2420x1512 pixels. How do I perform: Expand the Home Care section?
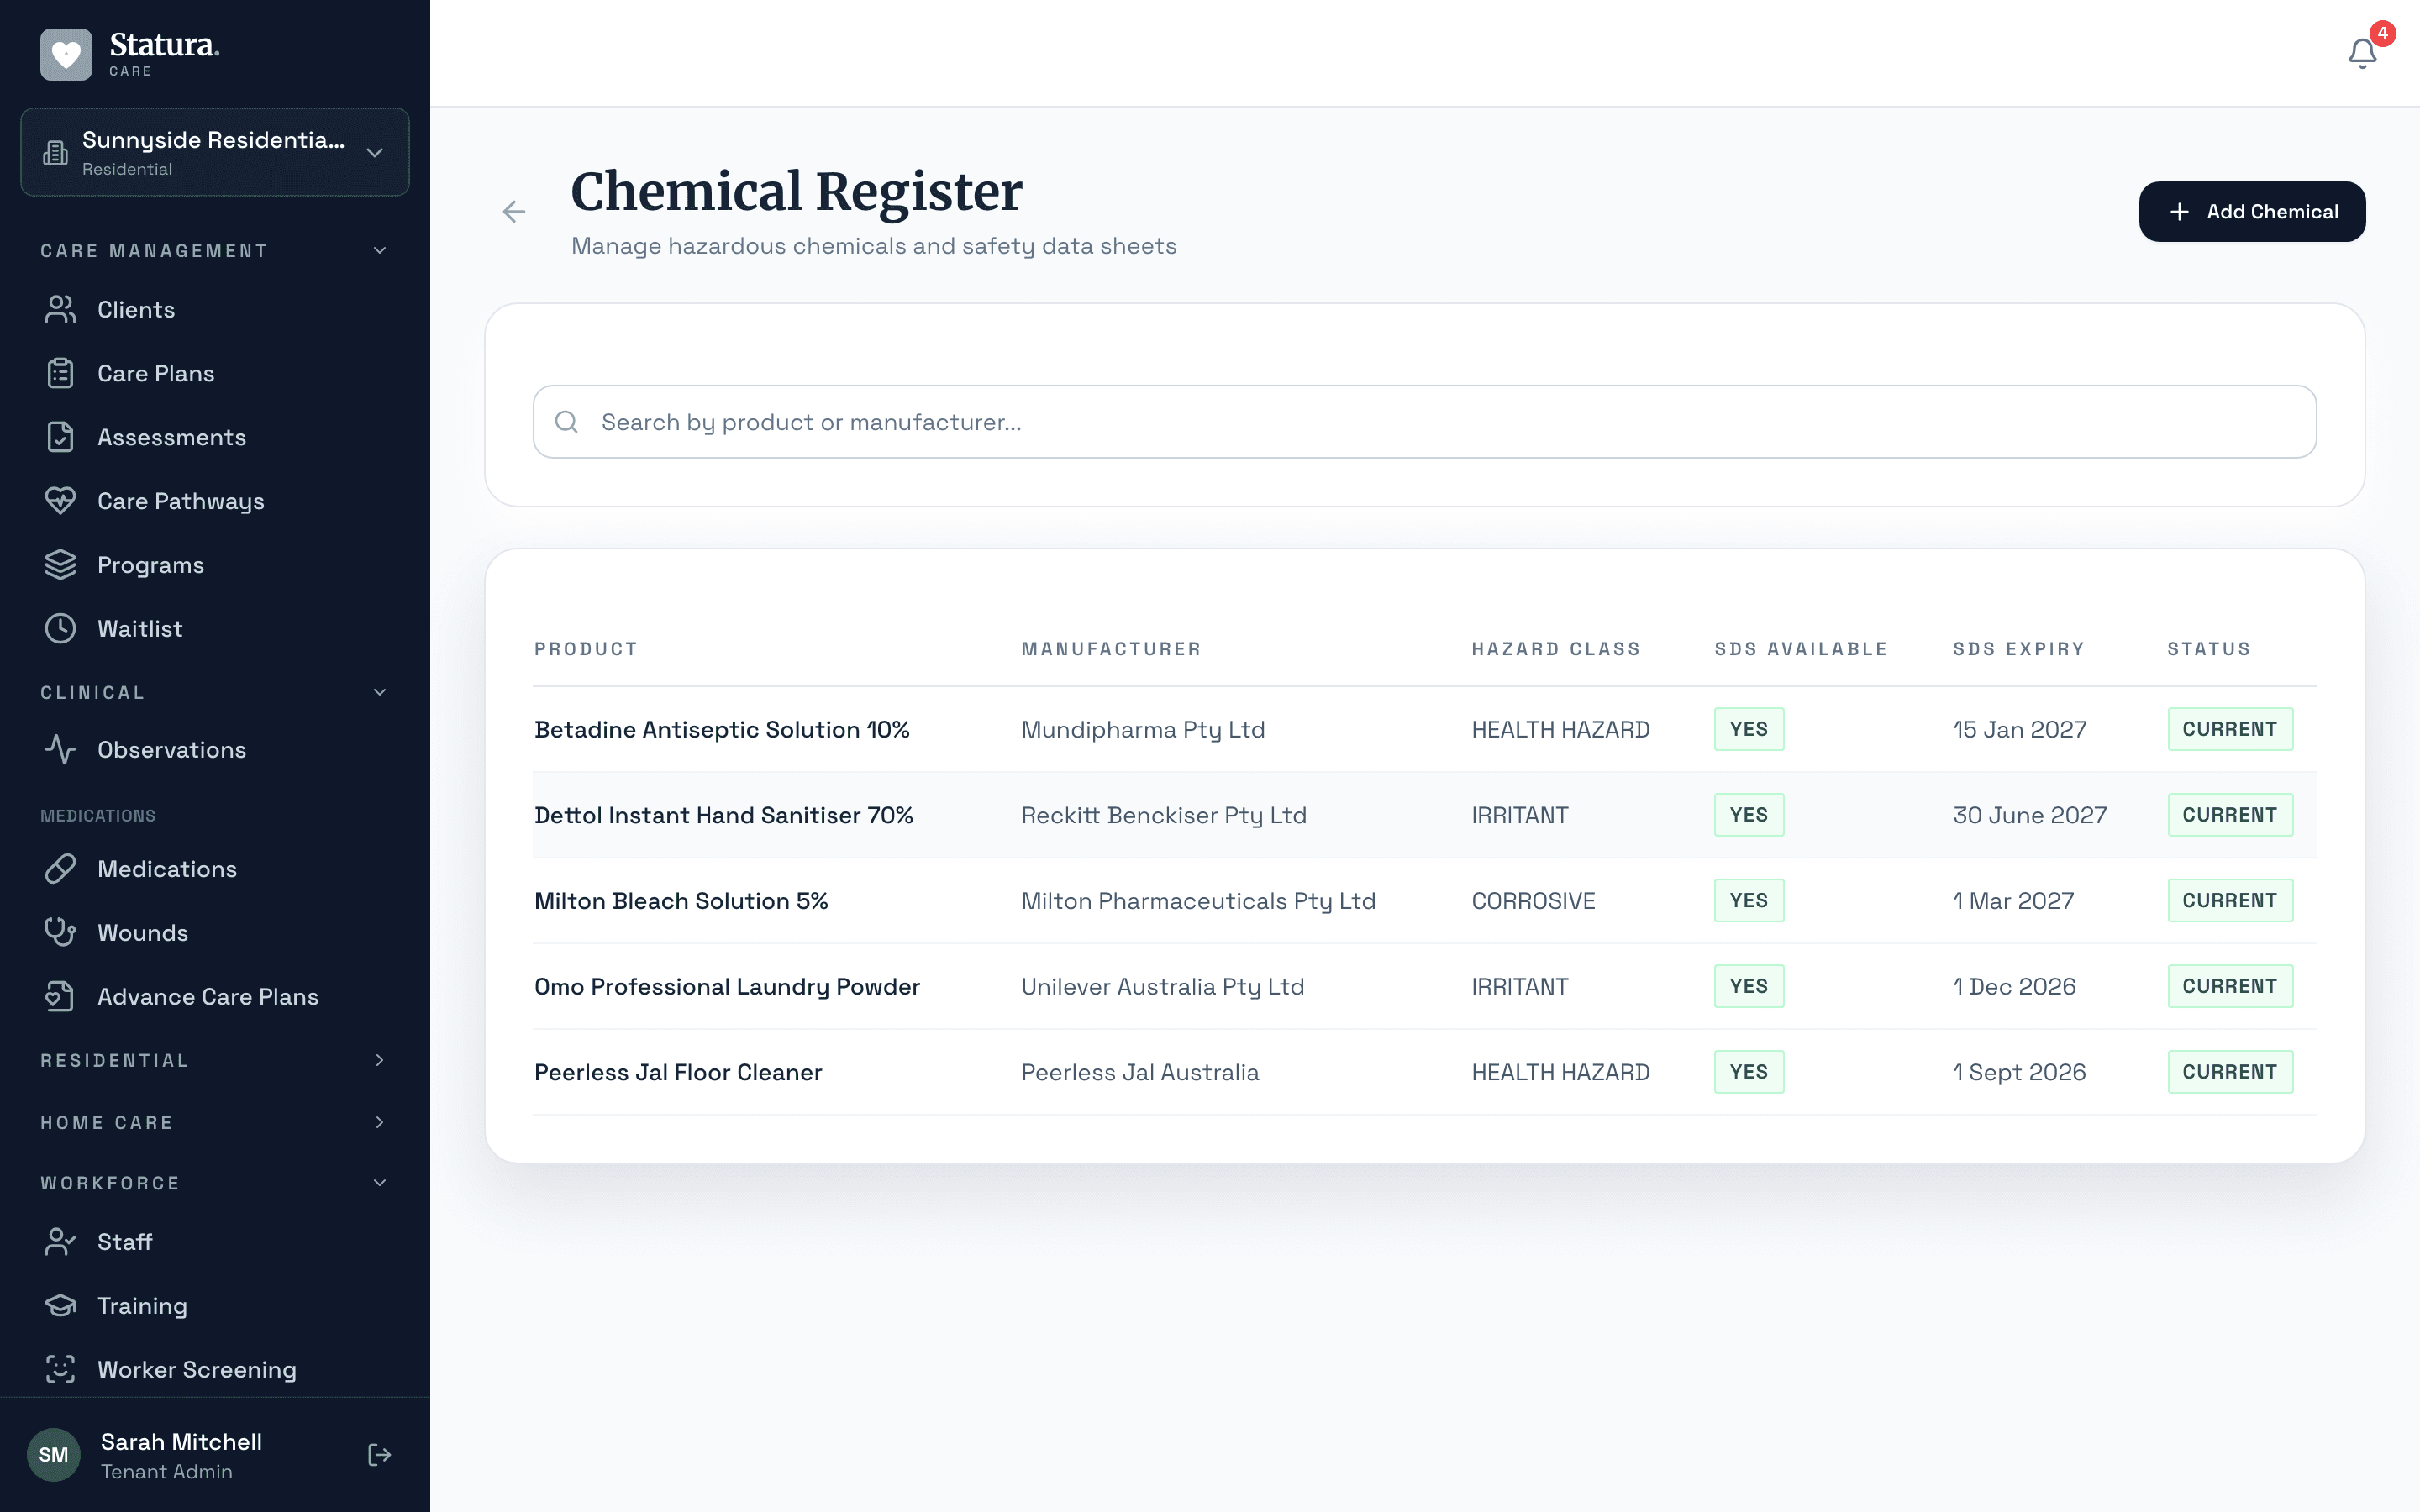379,1122
